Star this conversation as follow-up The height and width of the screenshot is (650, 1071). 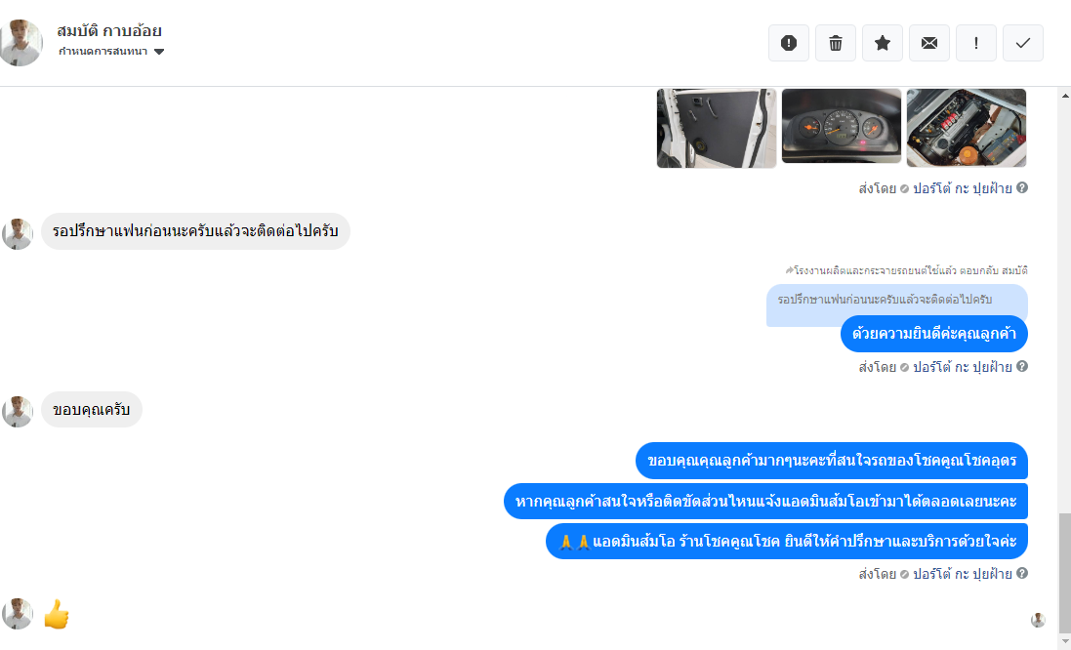(883, 43)
